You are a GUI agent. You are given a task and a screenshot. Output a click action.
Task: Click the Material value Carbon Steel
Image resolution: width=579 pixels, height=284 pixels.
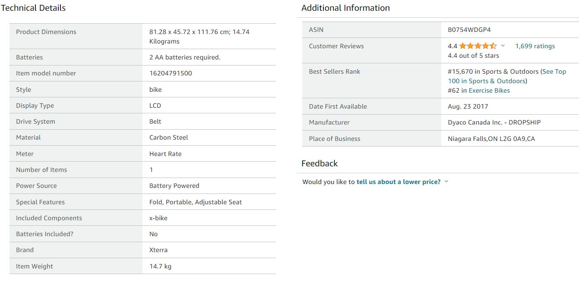click(169, 137)
